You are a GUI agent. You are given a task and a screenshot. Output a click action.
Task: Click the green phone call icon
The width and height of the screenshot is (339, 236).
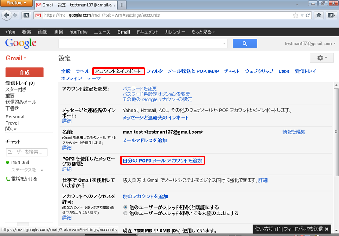[7, 179]
